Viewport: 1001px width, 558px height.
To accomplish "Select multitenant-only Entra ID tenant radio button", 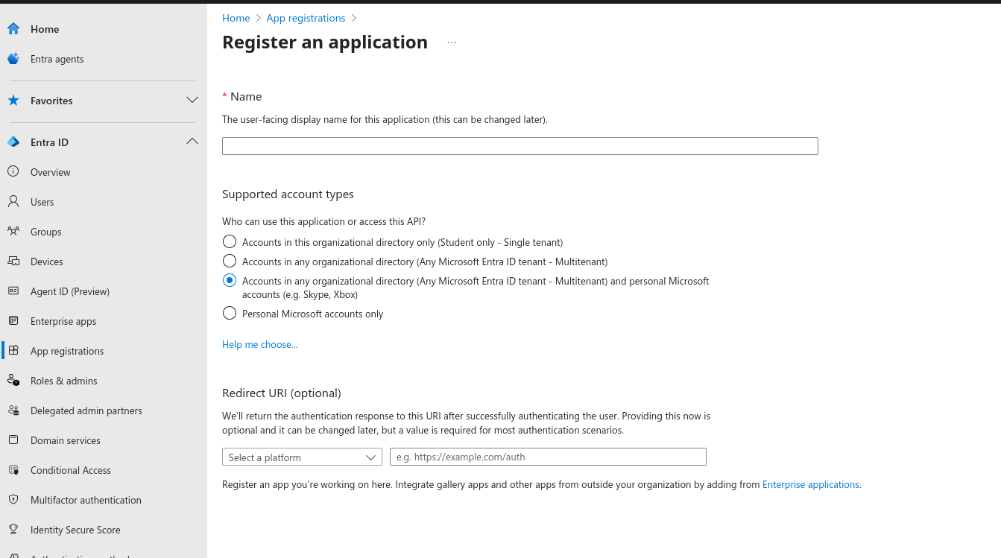I will tap(230, 261).
